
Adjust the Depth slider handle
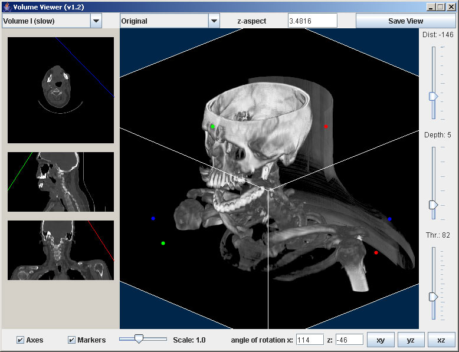point(433,205)
